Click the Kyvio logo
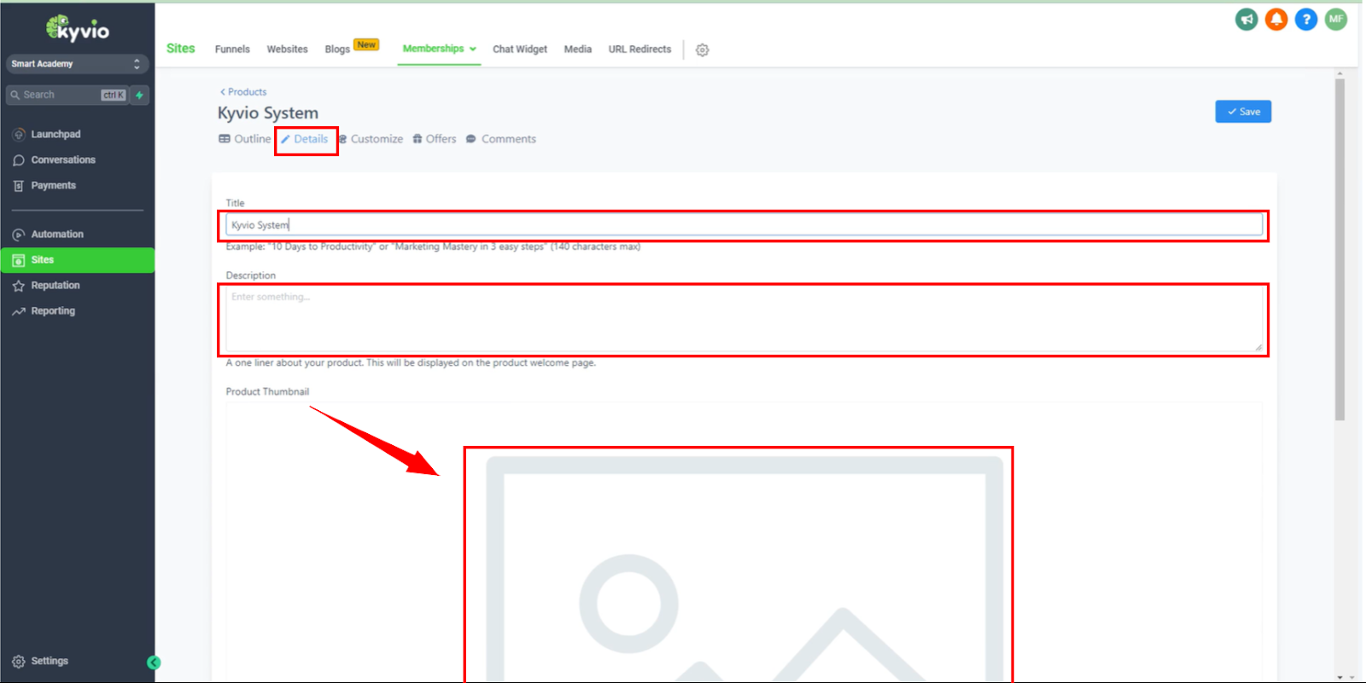This screenshot has width=1366, height=683. tap(78, 29)
